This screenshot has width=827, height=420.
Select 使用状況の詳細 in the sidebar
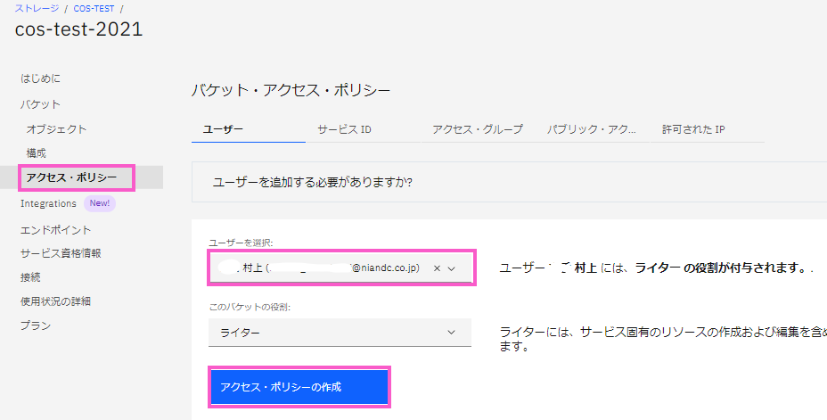coord(55,301)
